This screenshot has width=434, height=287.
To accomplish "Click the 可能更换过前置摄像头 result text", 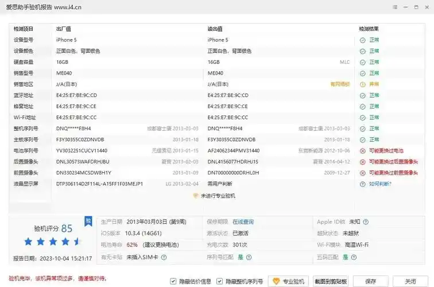I will click(x=393, y=173).
